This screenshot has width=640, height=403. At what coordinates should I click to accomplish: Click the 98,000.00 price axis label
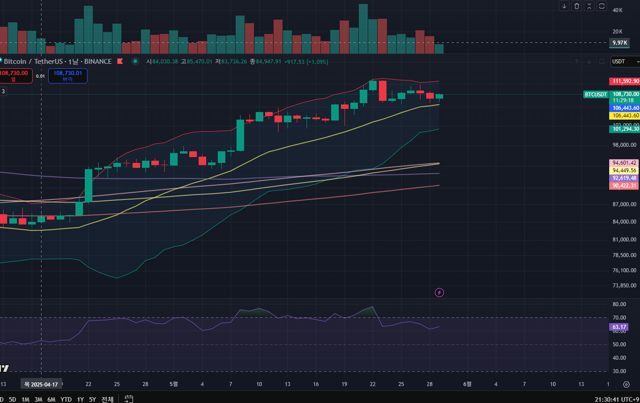(624, 145)
